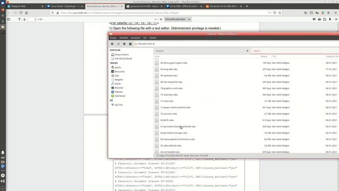This screenshot has width=339, height=191.
Task: Open volume control in left dock
Action: (3, 181)
